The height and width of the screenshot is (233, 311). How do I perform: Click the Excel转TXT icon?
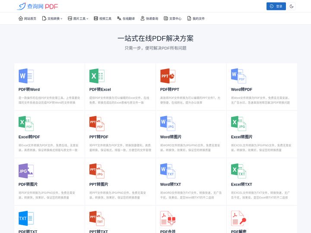tap(238, 171)
